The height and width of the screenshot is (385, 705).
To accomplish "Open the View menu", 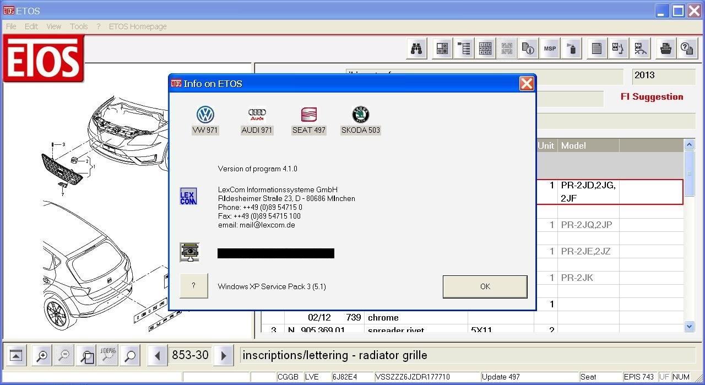I will pos(54,26).
